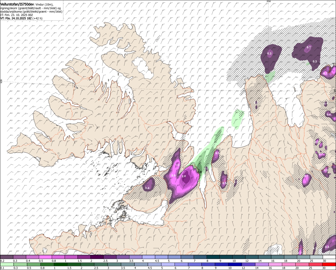Click the VT: Fös. 24.10.2025 18Z valid time
Screen dimensions: 336x270
click(x=16, y=18)
